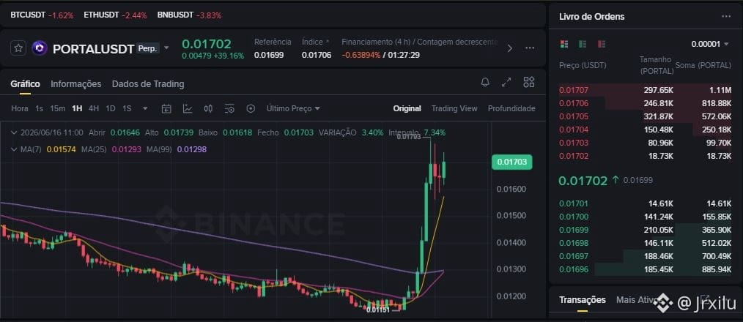Click the MA(25) indicator value 0.01293

pos(127,149)
